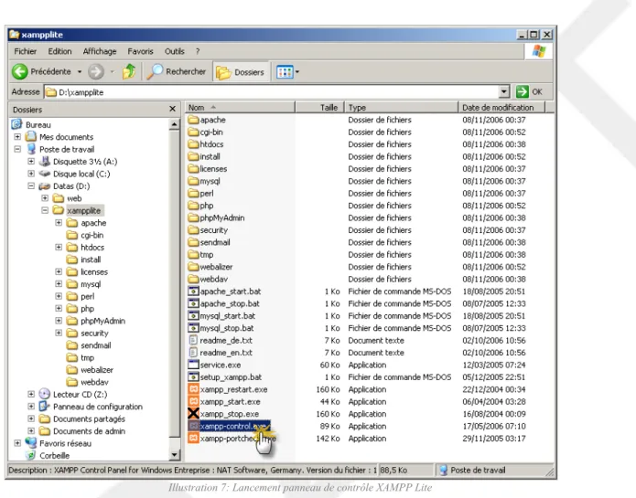Click the green up-folder icon
The image size is (636, 498).
(129, 71)
